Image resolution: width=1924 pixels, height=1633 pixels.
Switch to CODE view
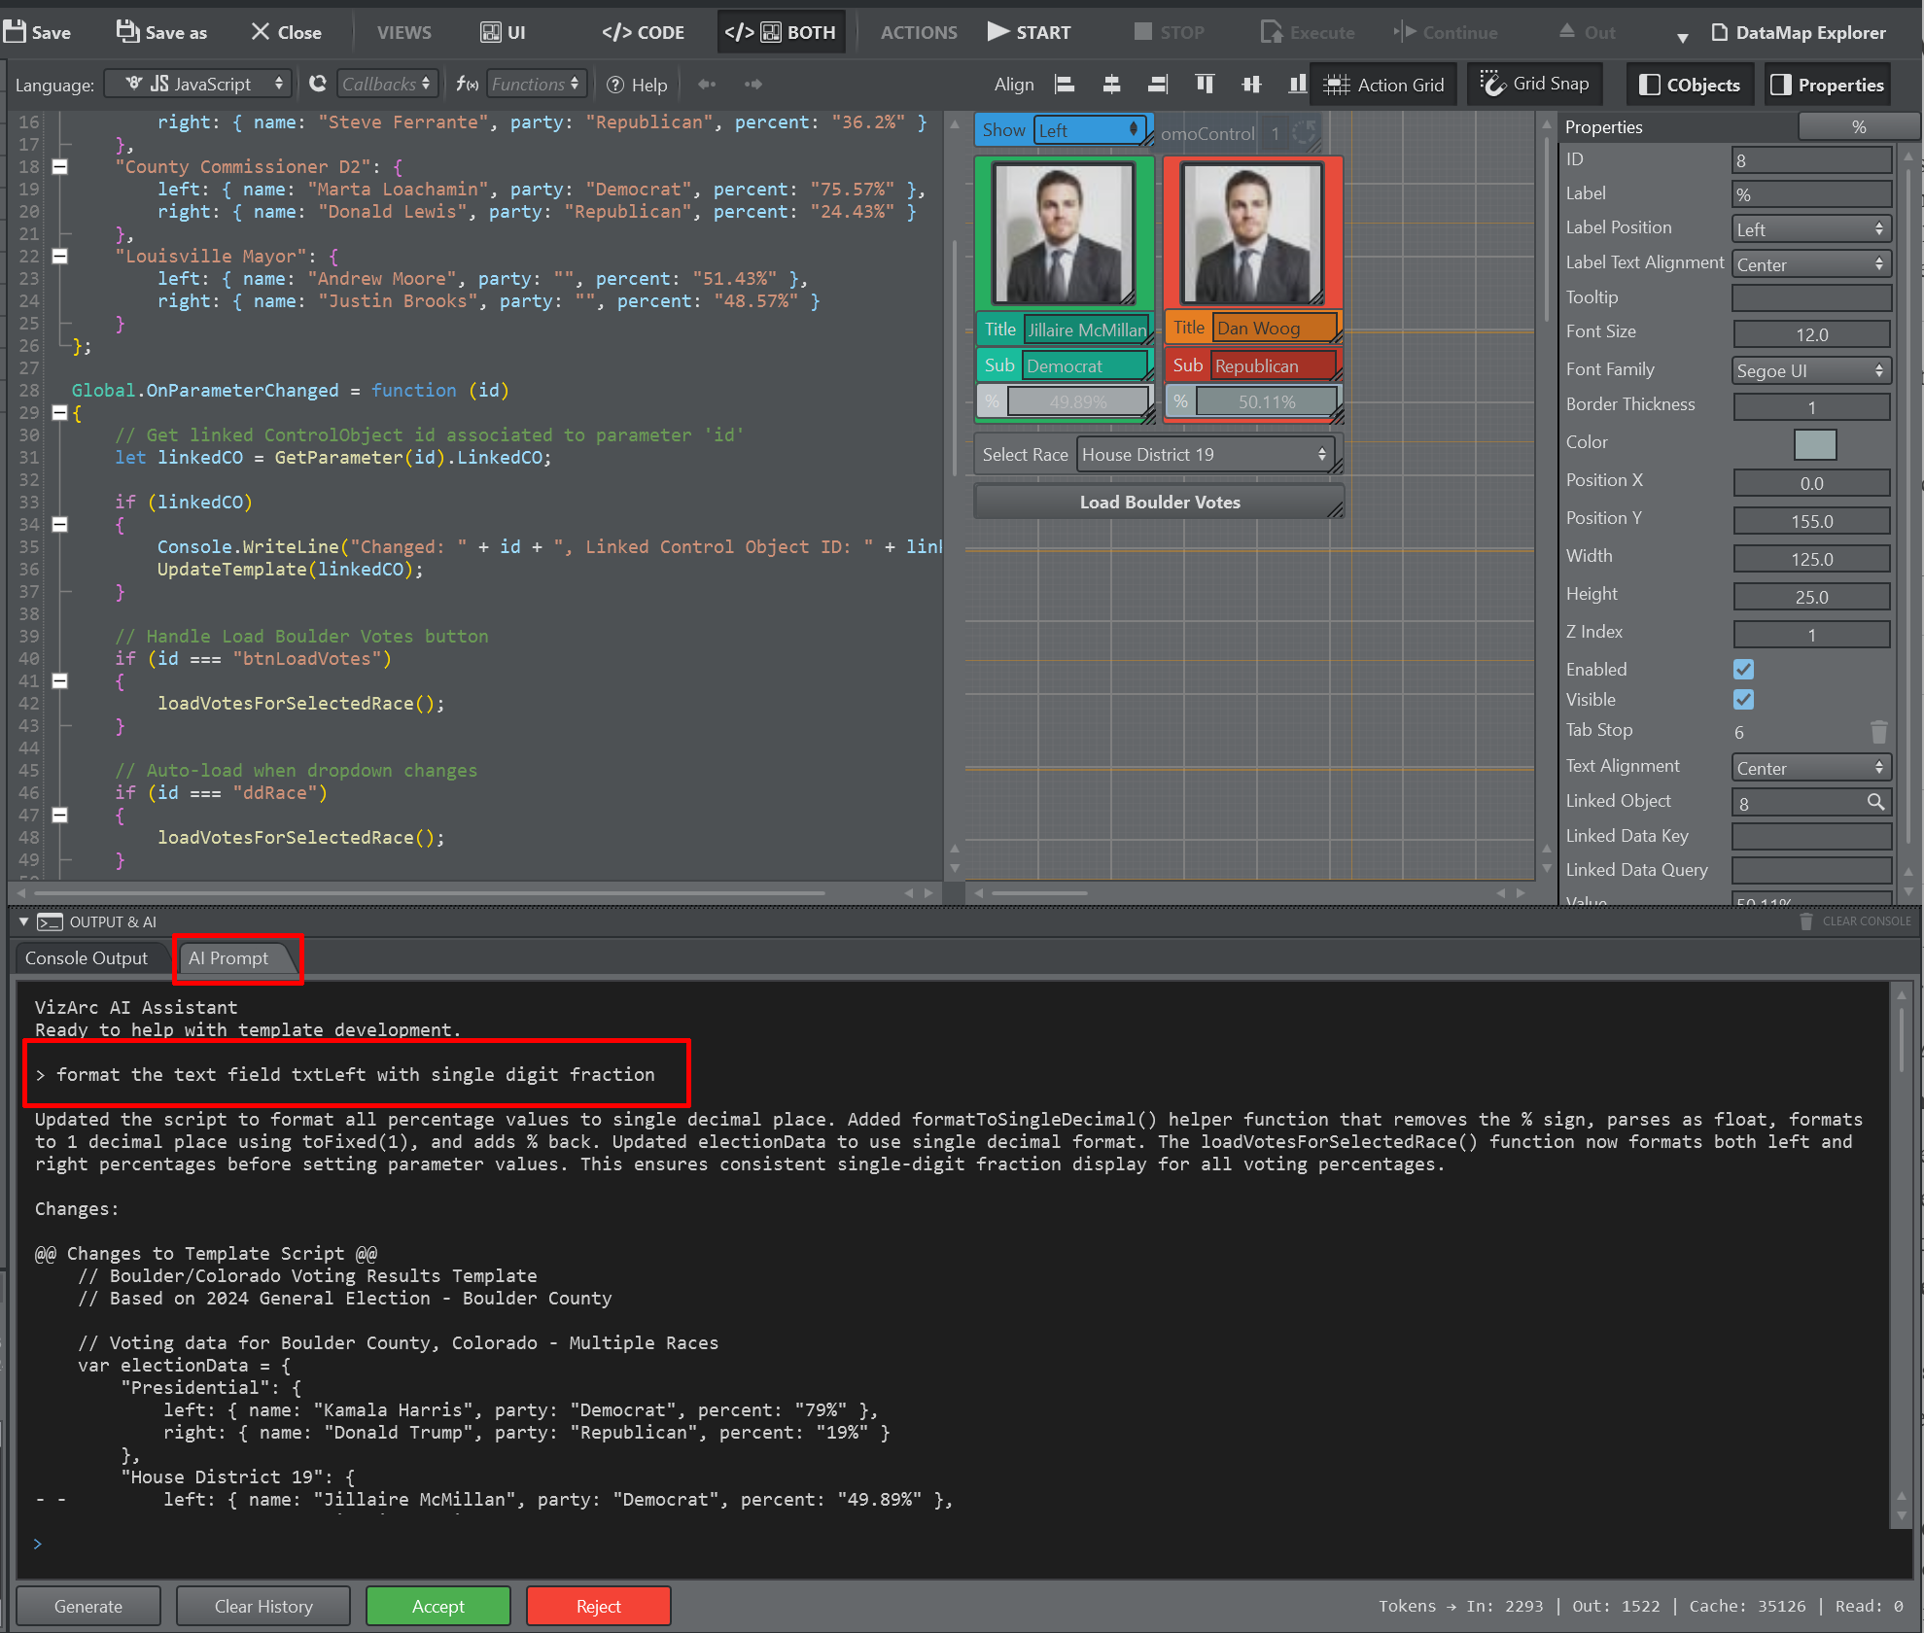click(644, 32)
